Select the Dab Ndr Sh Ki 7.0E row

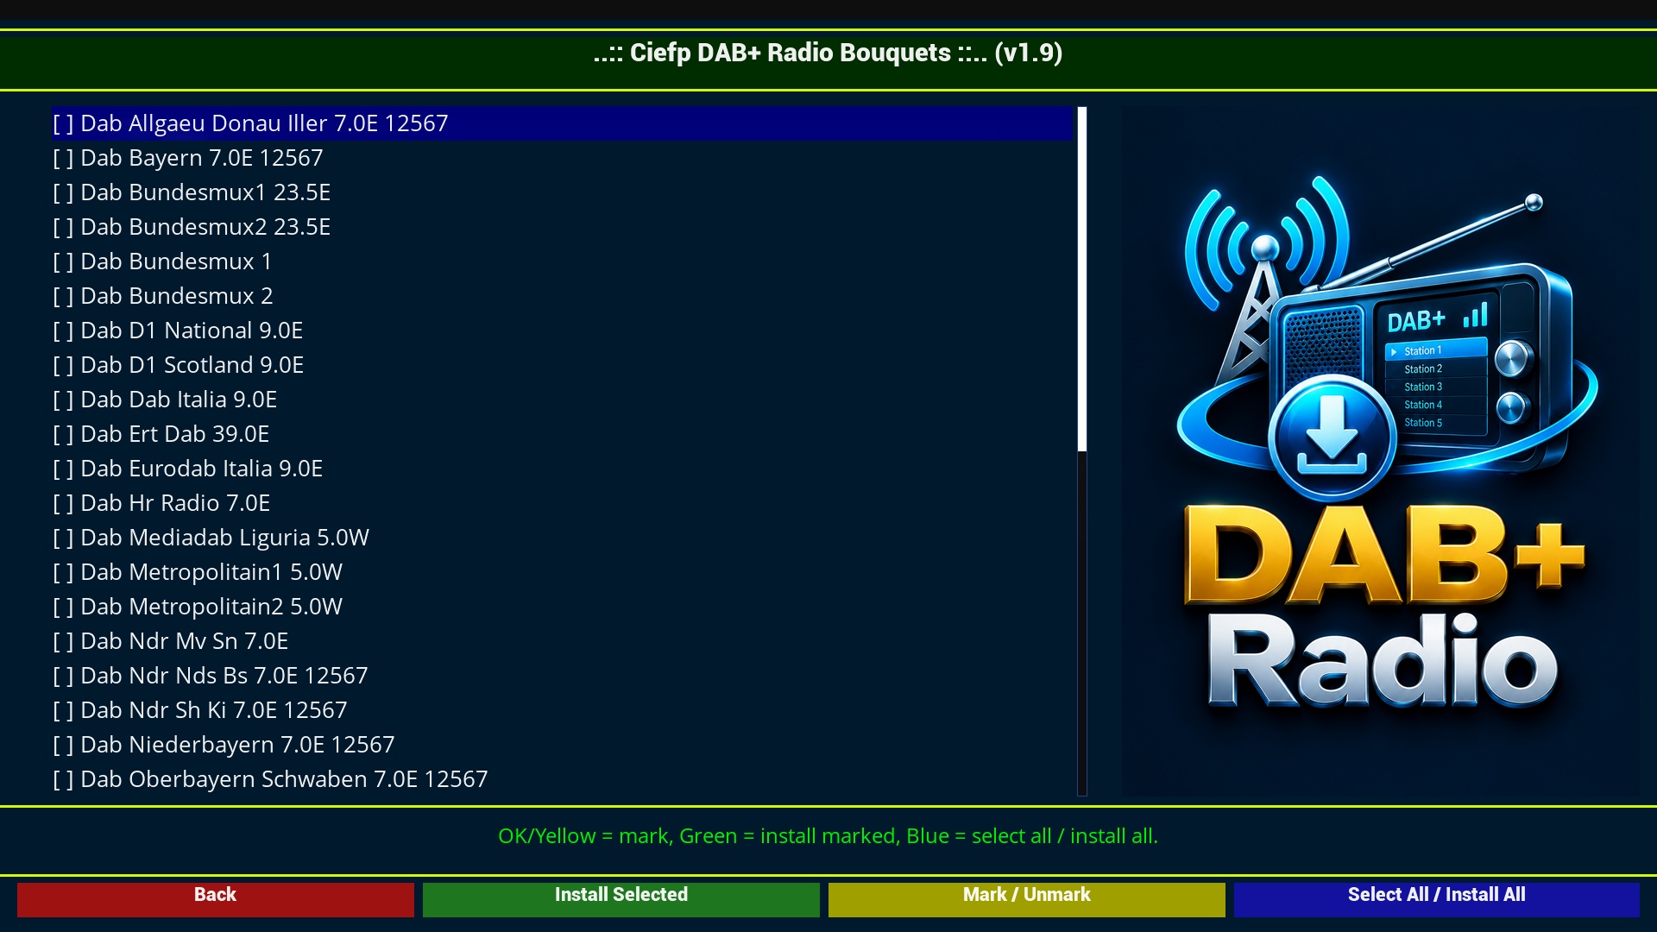(562, 710)
